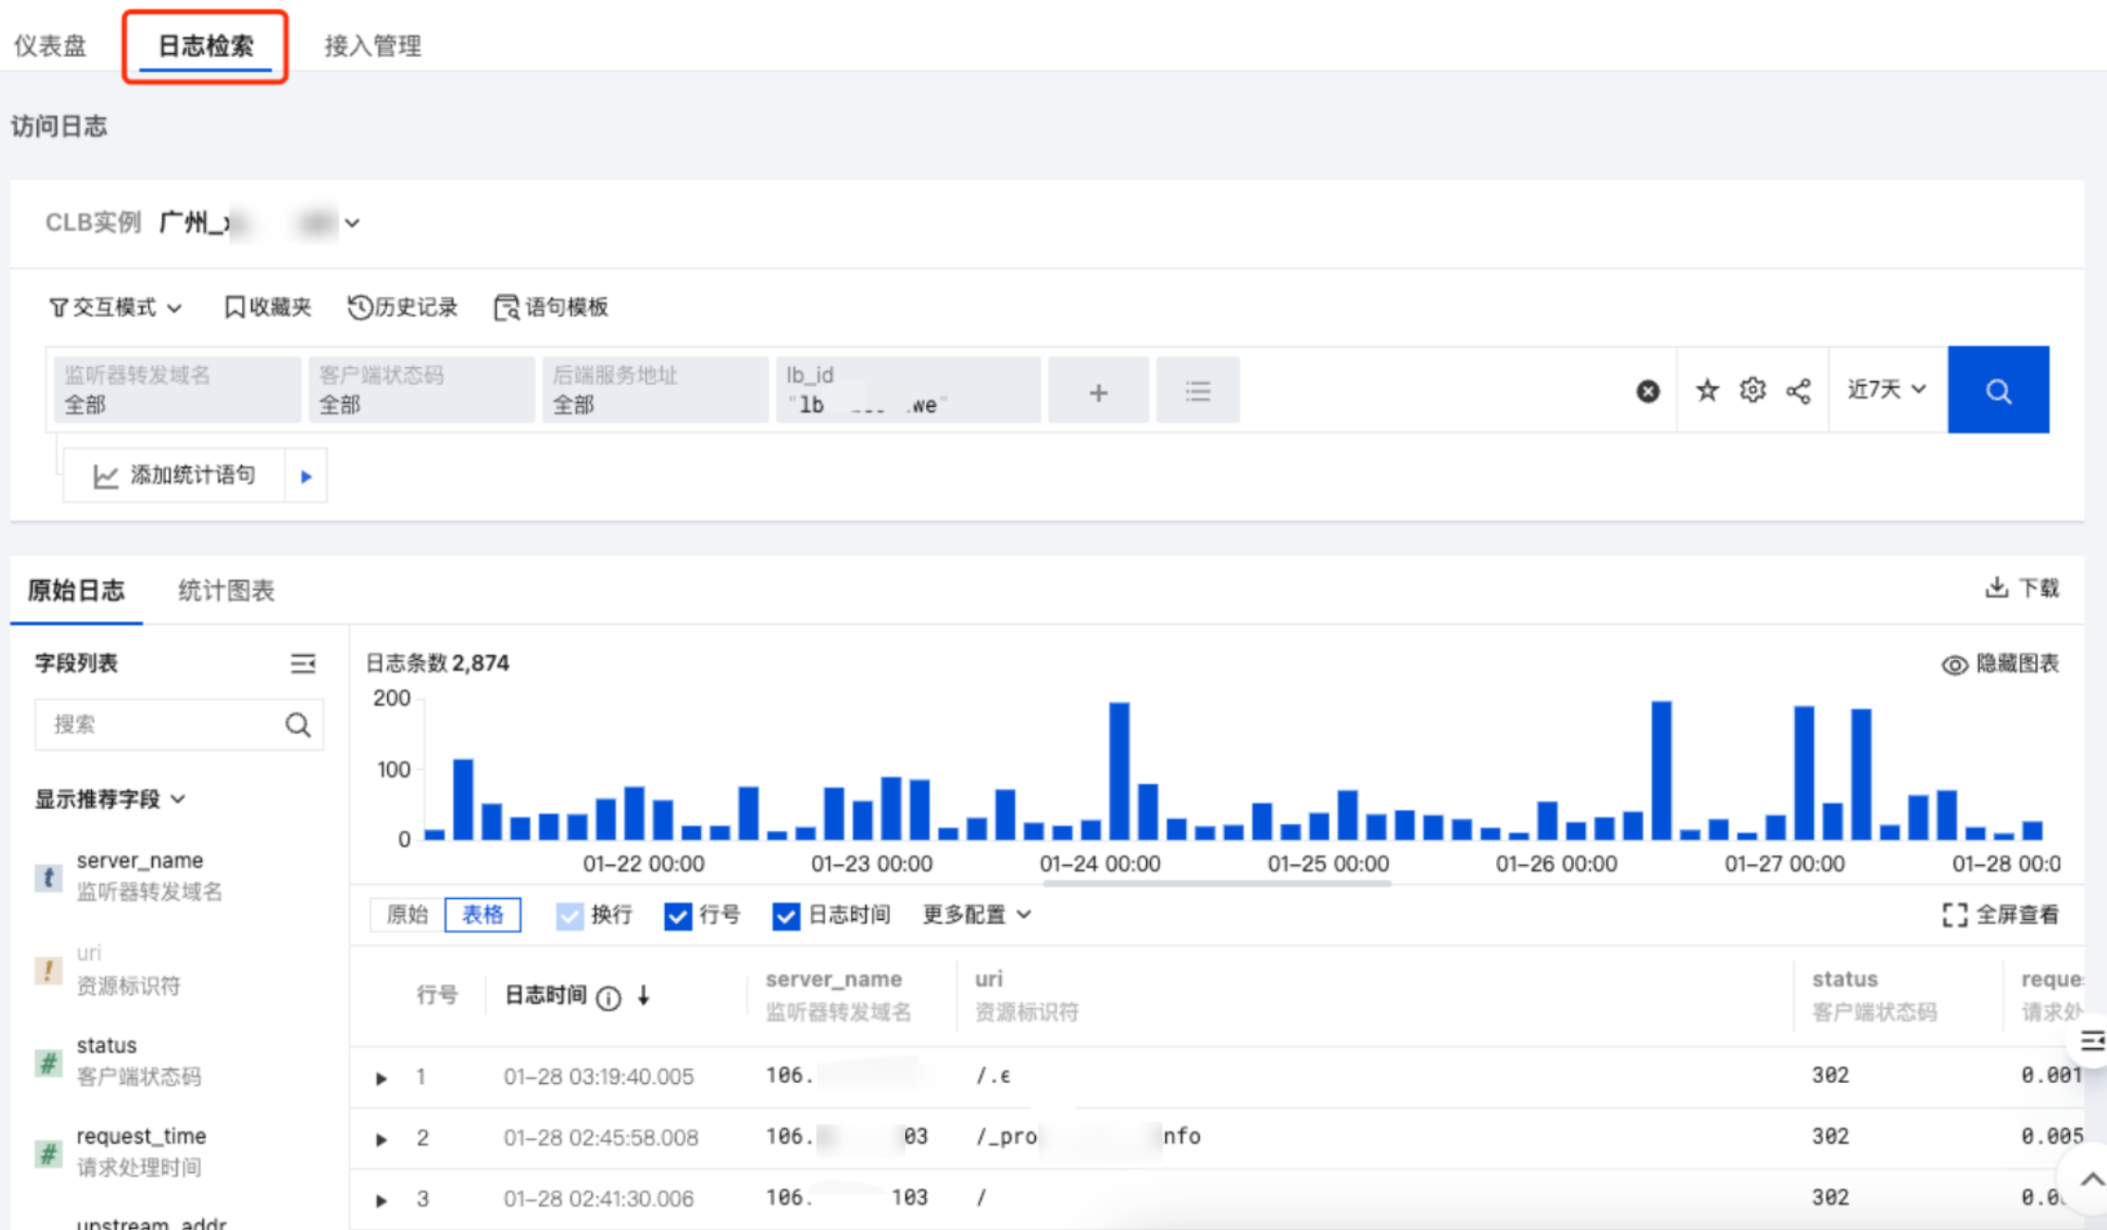Switch log view to 表格 mode
The height and width of the screenshot is (1230, 2107).
point(483,915)
